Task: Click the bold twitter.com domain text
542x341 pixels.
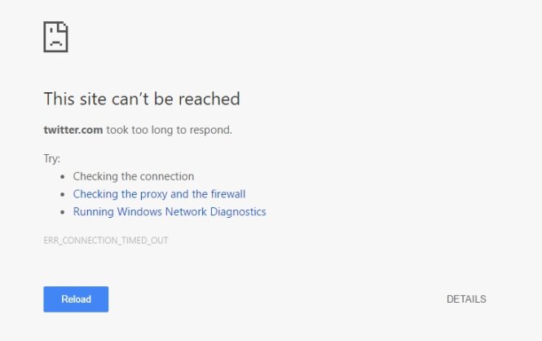Action: pos(73,129)
